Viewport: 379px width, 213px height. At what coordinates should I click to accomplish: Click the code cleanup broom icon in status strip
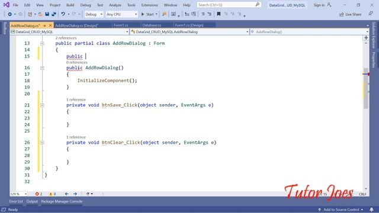pos(88,194)
